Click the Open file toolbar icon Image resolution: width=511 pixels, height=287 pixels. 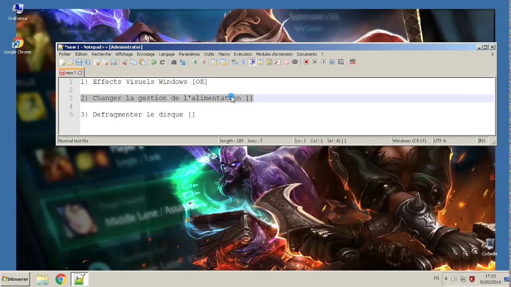click(x=70, y=62)
